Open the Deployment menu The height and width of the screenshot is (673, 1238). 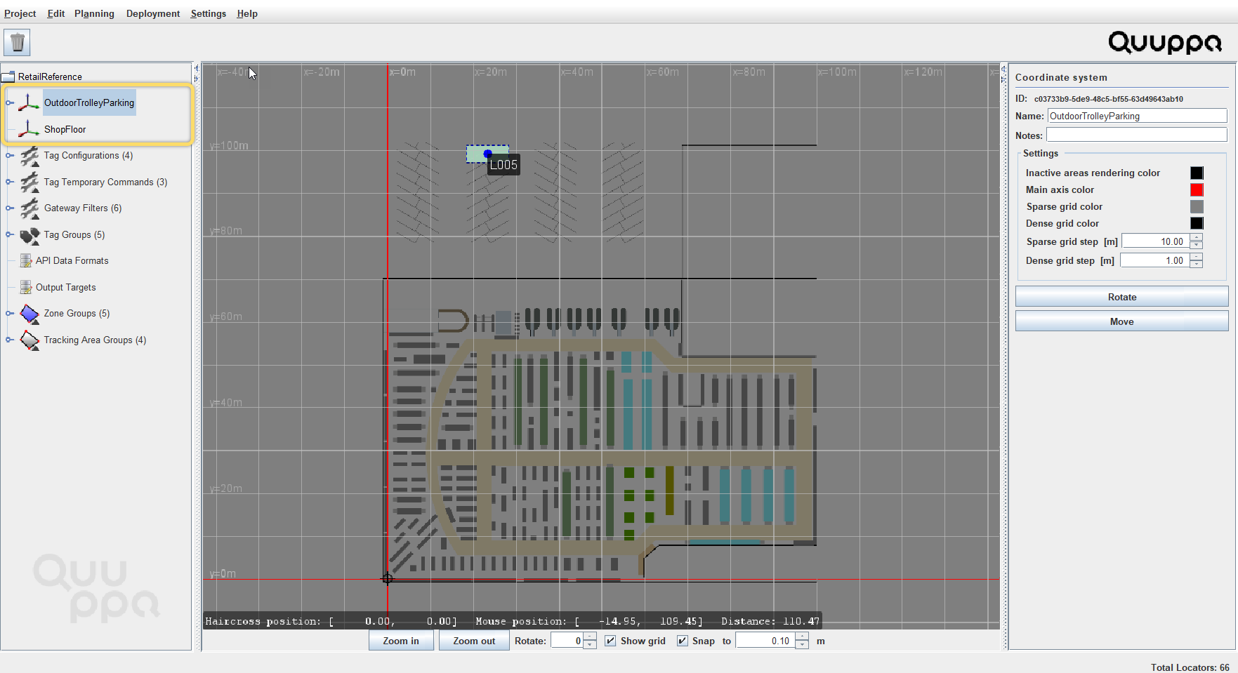tap(153, 13)
